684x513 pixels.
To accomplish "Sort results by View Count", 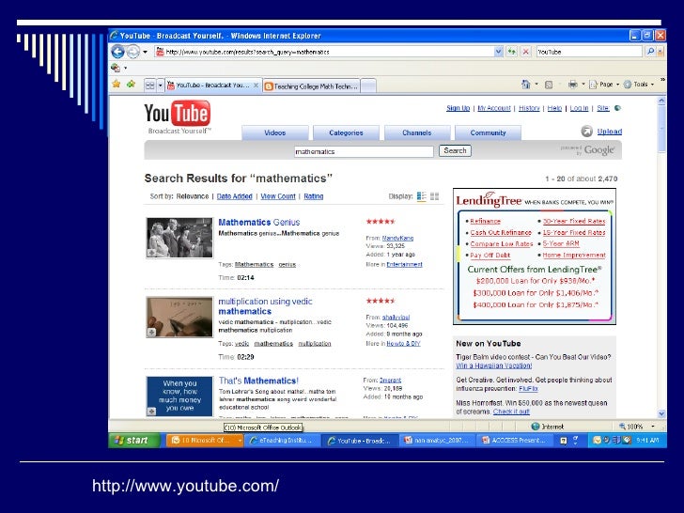I will 278,196.
